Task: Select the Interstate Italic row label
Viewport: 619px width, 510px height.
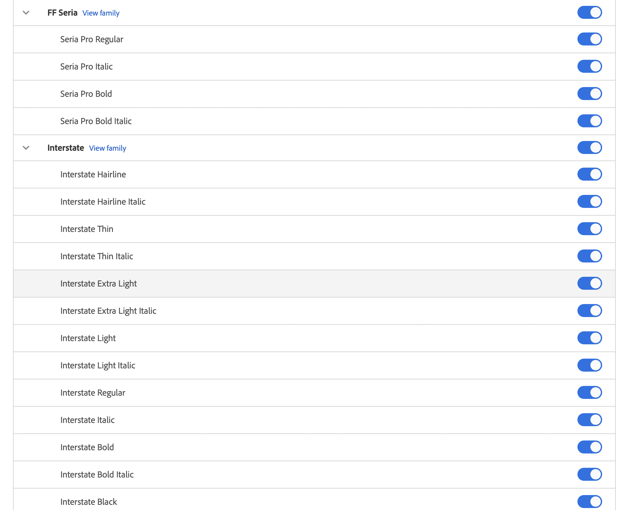Action: [x=87, y=420]
